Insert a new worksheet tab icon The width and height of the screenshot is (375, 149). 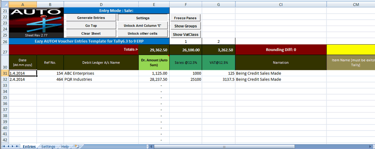pyautogui.click(x=77, y=146)
